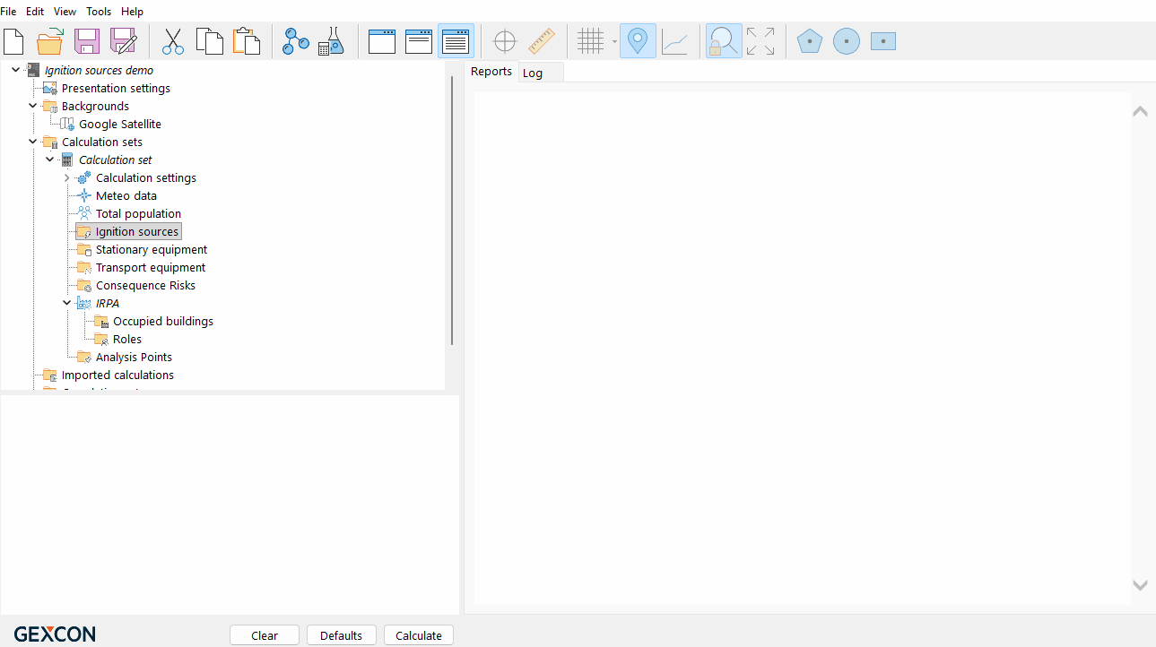Open dropdown arrow beside grid icon
The image size is (1156, 647).
614,42
